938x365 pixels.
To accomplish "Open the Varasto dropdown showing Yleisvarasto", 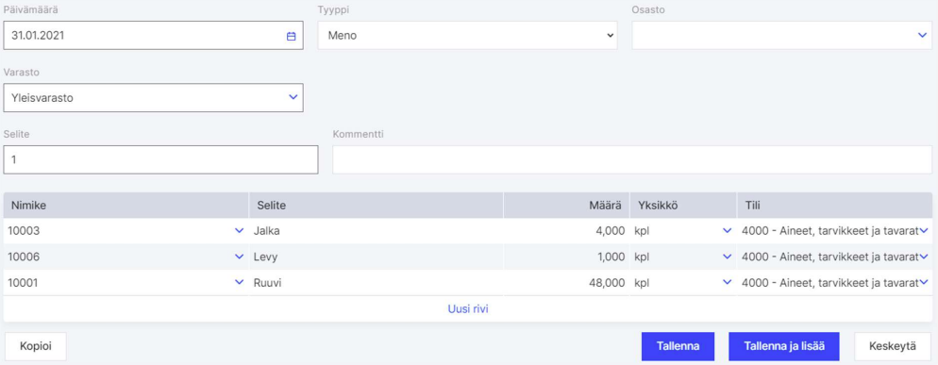I will 153,97.
